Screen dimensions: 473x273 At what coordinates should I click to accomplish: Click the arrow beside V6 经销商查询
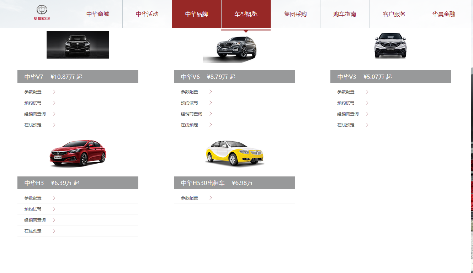tap(211, 114)
